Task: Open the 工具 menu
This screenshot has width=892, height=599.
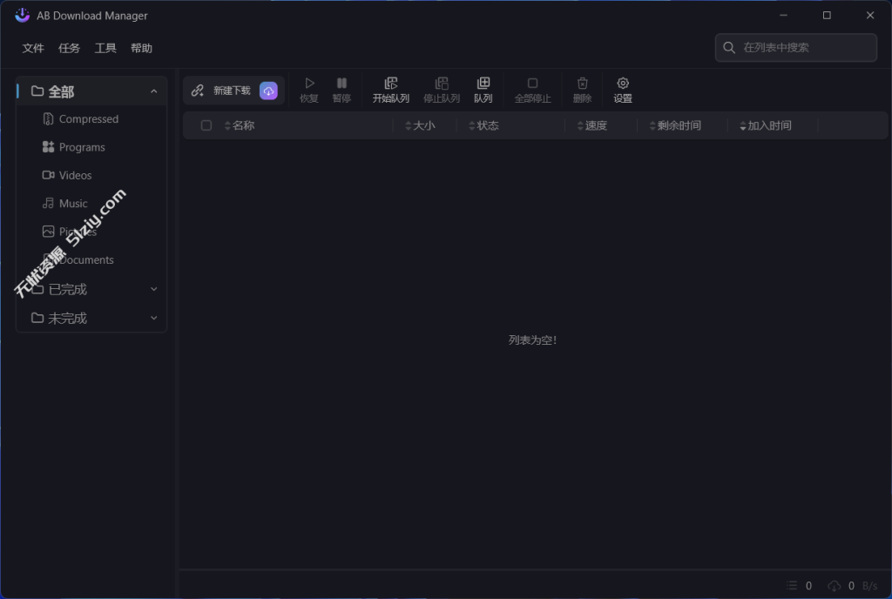Action: click(x=105, y=48)
